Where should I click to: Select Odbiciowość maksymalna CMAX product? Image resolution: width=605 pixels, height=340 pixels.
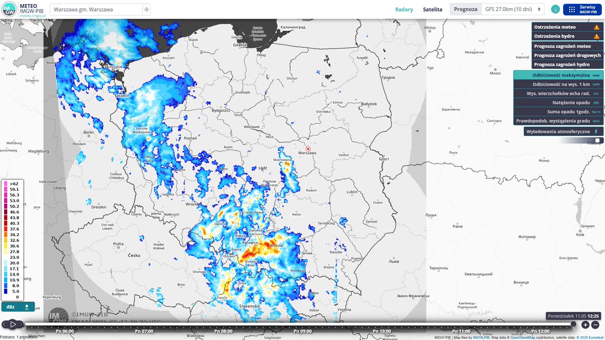pos(558,75)
